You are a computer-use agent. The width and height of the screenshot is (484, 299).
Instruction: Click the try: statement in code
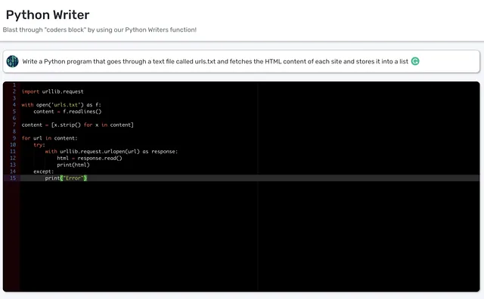[39, 144]
